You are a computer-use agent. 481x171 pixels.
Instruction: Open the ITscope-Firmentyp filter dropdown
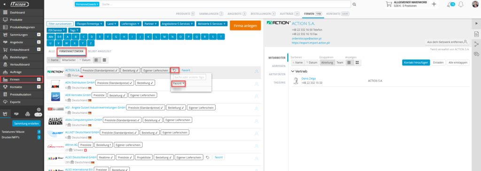tap(89, 23)
